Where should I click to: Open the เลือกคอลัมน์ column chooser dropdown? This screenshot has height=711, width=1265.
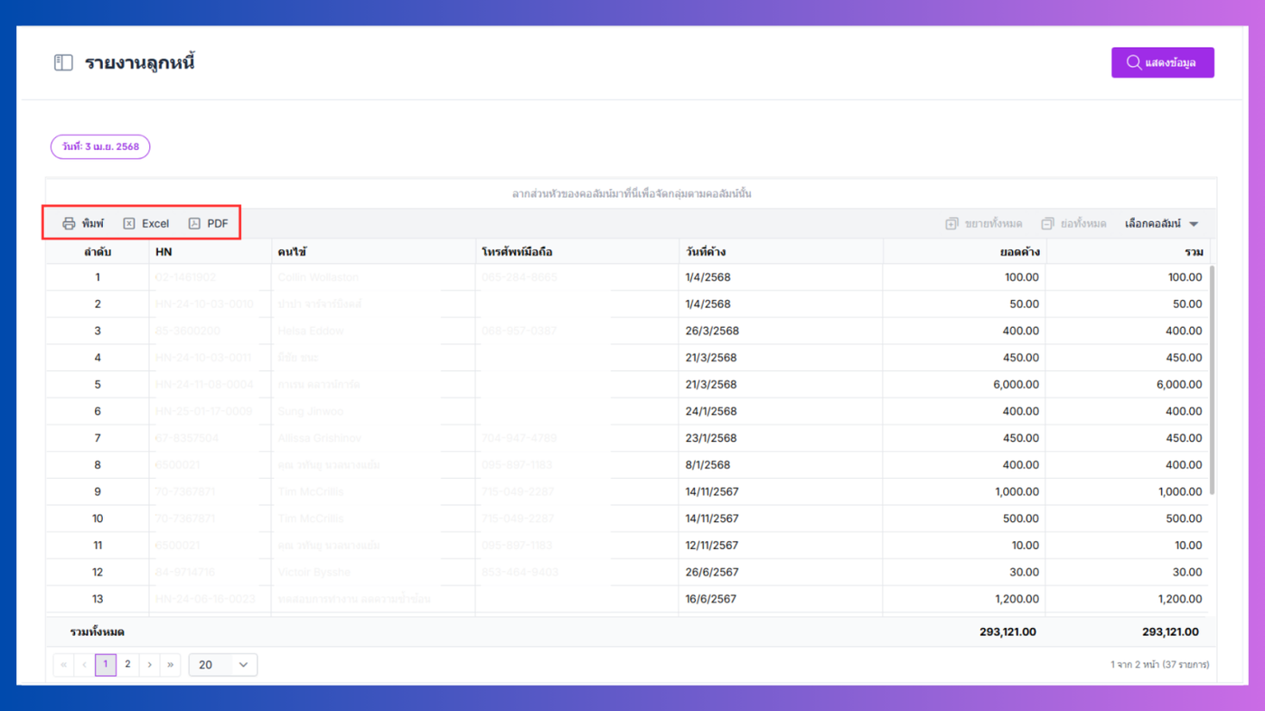tap(1162, 223)
